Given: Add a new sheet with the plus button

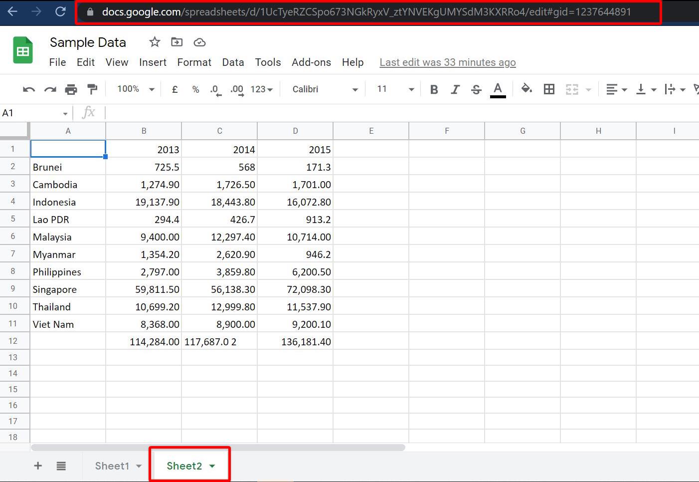Looking at the screenshot, I should pyautogui.click(x=37, y=466).
